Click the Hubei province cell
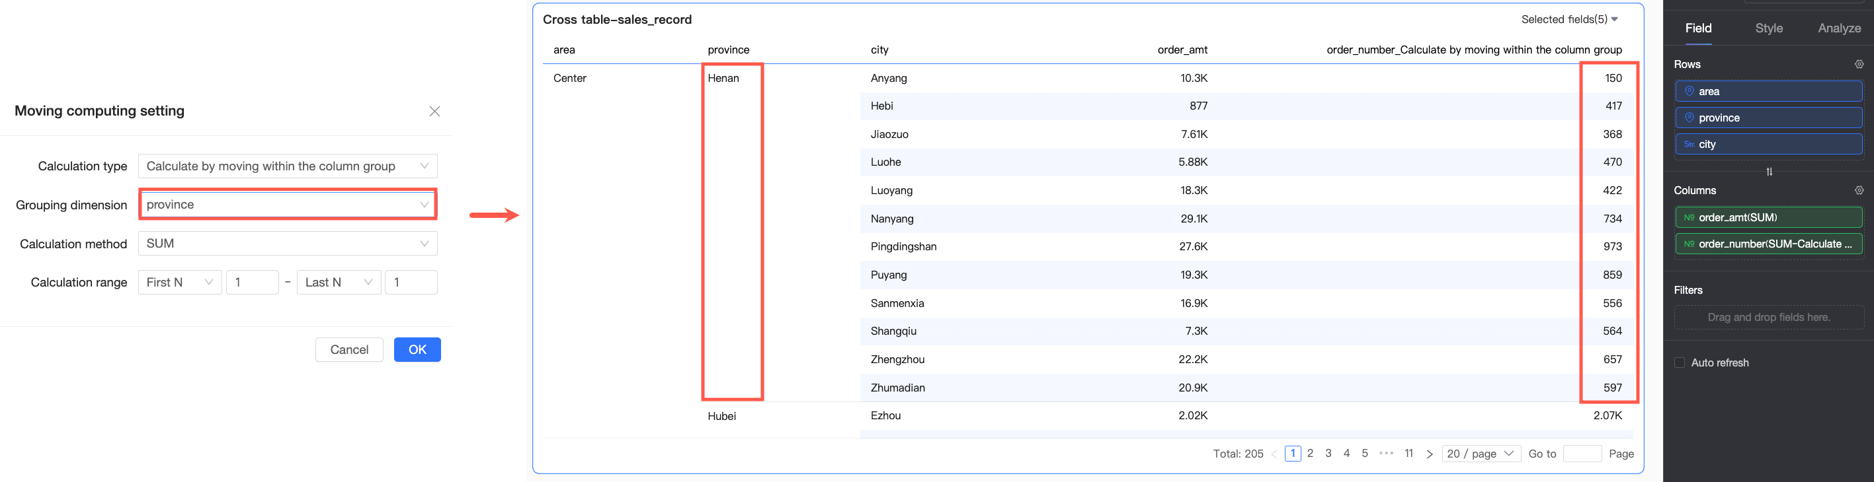 pos(721,416)
